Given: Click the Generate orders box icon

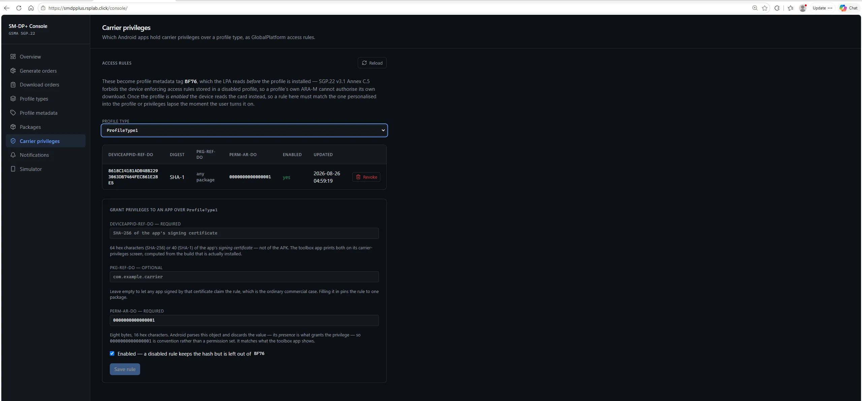Looking at the screenshot, I should pos(13,71).
